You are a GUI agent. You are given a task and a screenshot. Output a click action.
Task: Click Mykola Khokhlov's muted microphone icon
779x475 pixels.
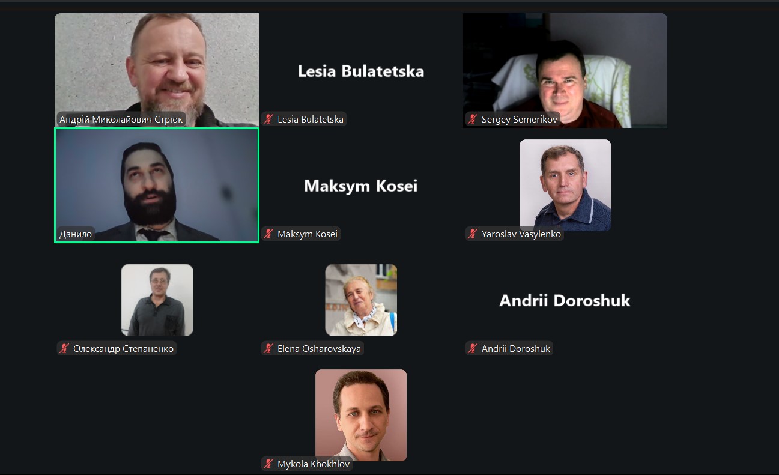pyautogui.click(x=269, y=464)
